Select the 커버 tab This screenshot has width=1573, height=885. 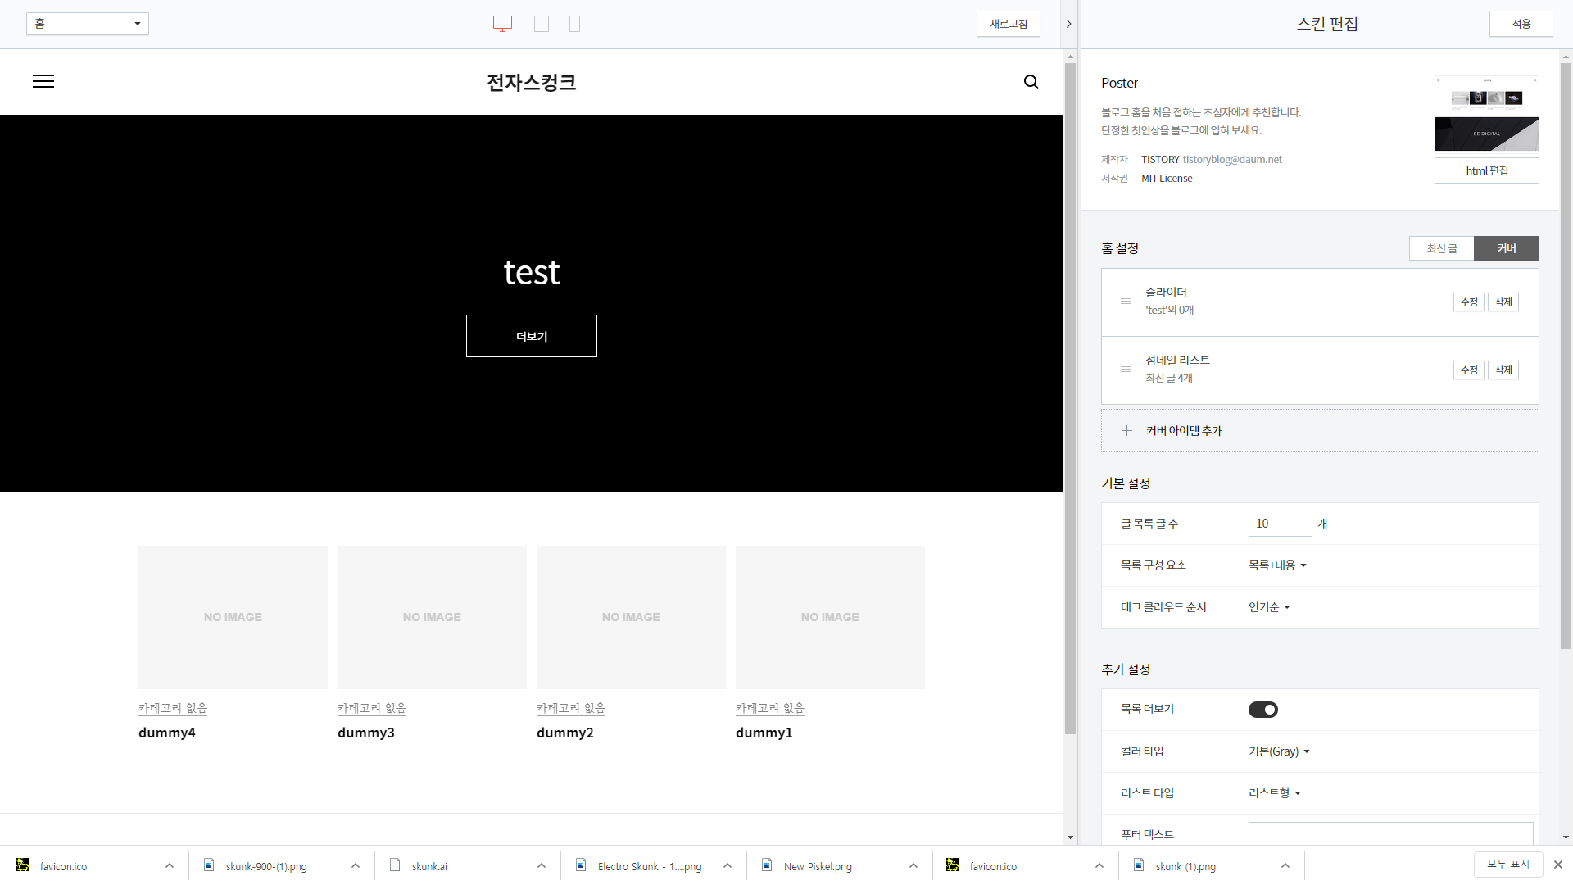pyautogui.click(x=1506, y=248)
